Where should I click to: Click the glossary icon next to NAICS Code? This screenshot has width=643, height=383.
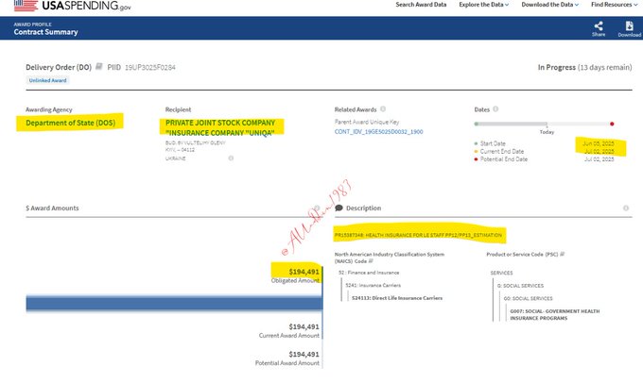point(373,261)
